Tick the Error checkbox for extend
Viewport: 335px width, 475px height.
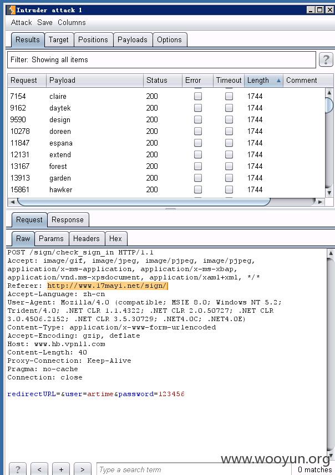point(198,154)
